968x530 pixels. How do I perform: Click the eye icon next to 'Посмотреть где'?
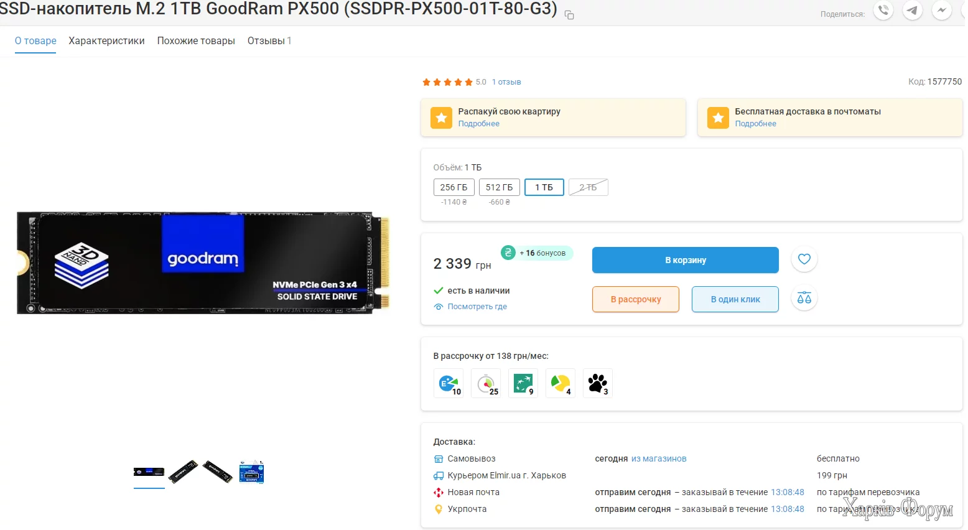pyautogui.click(x=439, y=307)
